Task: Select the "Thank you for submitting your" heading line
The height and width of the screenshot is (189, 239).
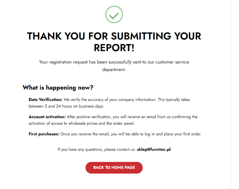Action: click(x=114, y=36)
